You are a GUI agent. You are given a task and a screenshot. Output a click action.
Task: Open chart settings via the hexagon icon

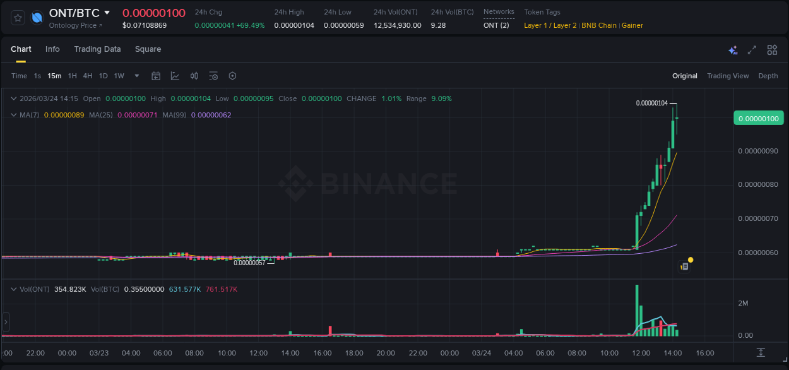[232, 76]
